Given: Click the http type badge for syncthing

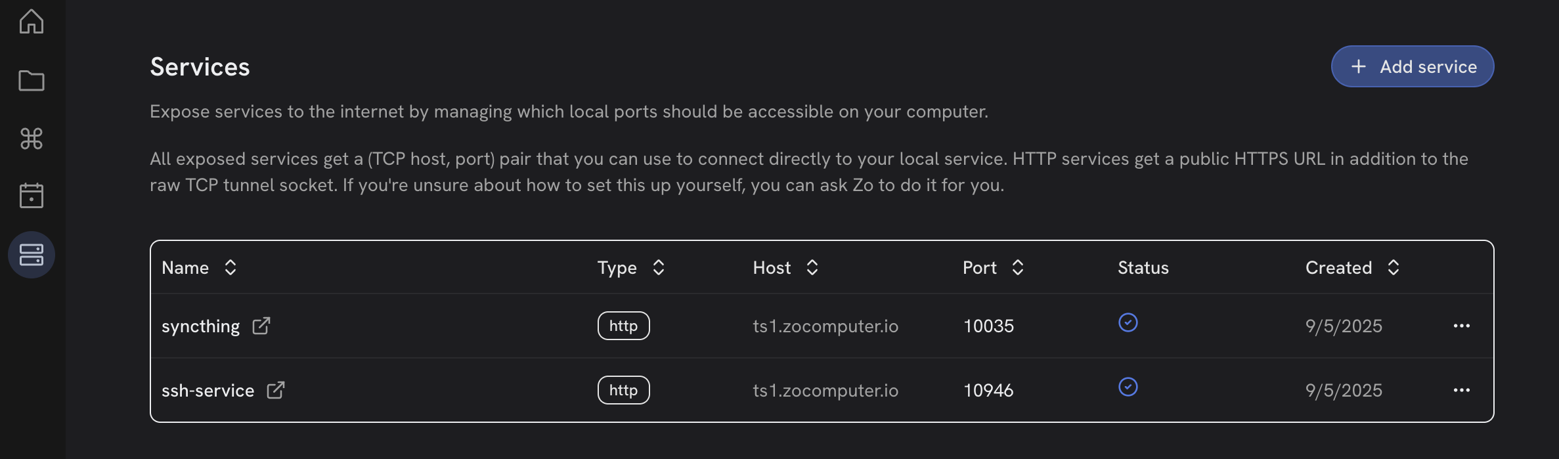Looking at the screenshot, I should click(624, 326).
